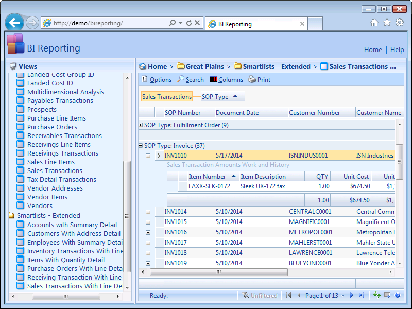Open the Print function
This screenshot has width=412, height=309.
point(259,80)
